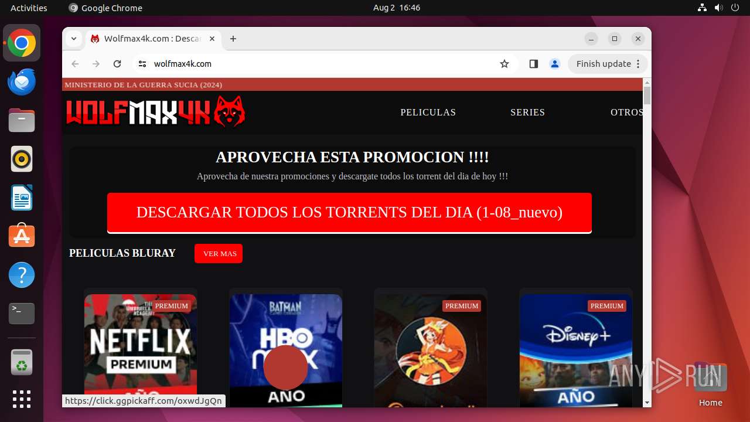The width and height of the screenshot is (750, 422).
Task: Open the Disney+ thumbnail
Action: pos(576,349)
